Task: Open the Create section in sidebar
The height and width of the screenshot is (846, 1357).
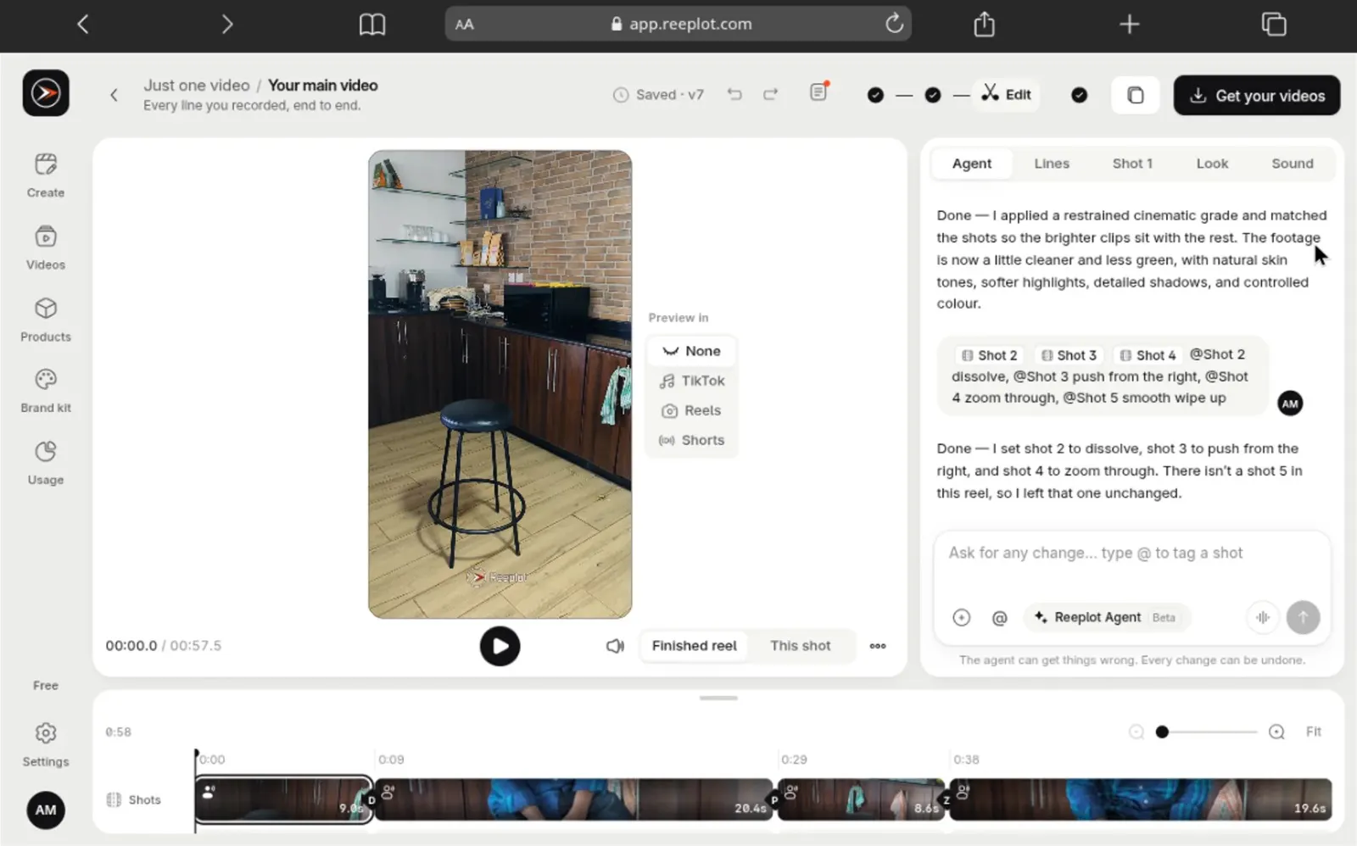Action: click(x=46, y=175)
